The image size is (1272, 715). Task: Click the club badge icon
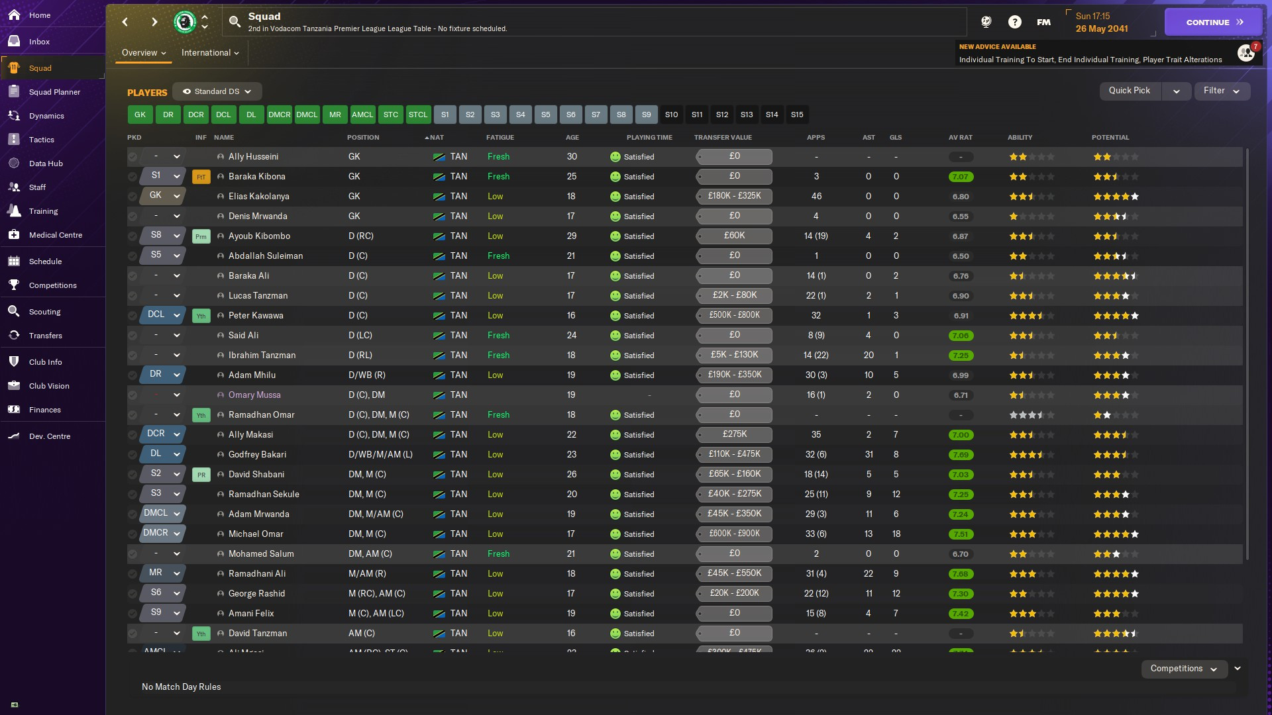point(185,22)
